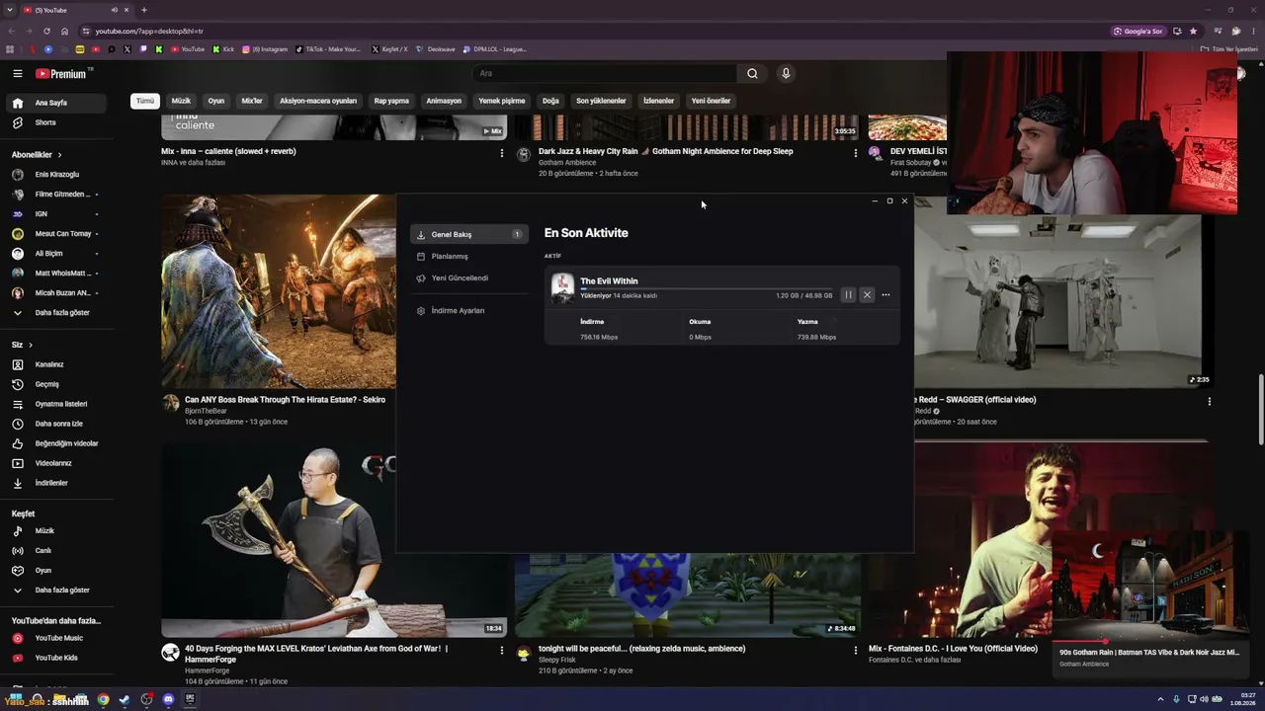Open Shorts from the YouTube sidebar
The width and height of the screenshot is (1265, 711).
57,122
